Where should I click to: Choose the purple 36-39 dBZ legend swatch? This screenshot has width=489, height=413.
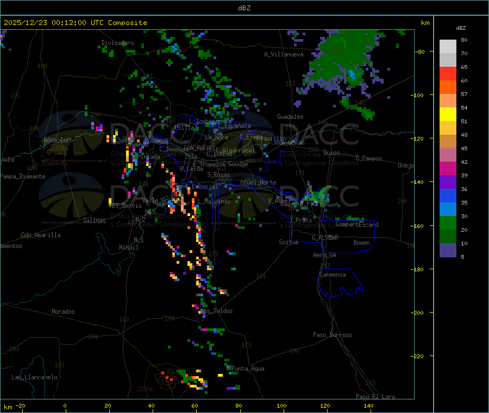(448, 182)
